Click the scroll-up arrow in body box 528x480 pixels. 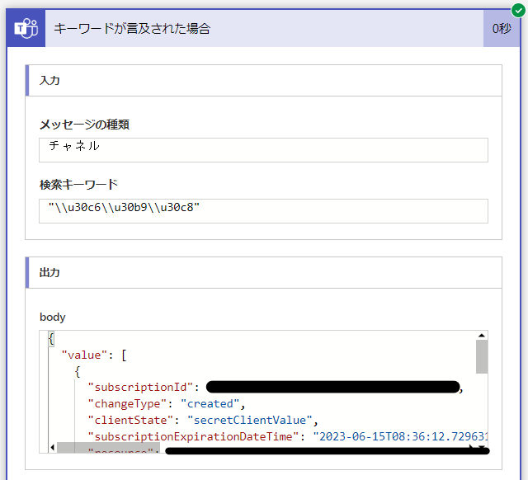(x=482, y=336)
